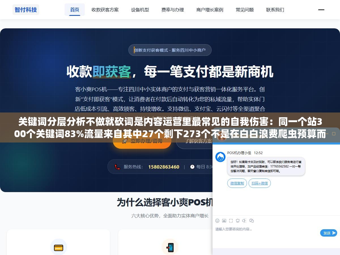Click the 收款即获客 hero headline
The image size is (340, 255).
(x=170, y=72)
